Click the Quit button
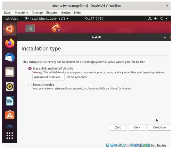The height and width of the screenshot is (150, 173). click(118, 127)
